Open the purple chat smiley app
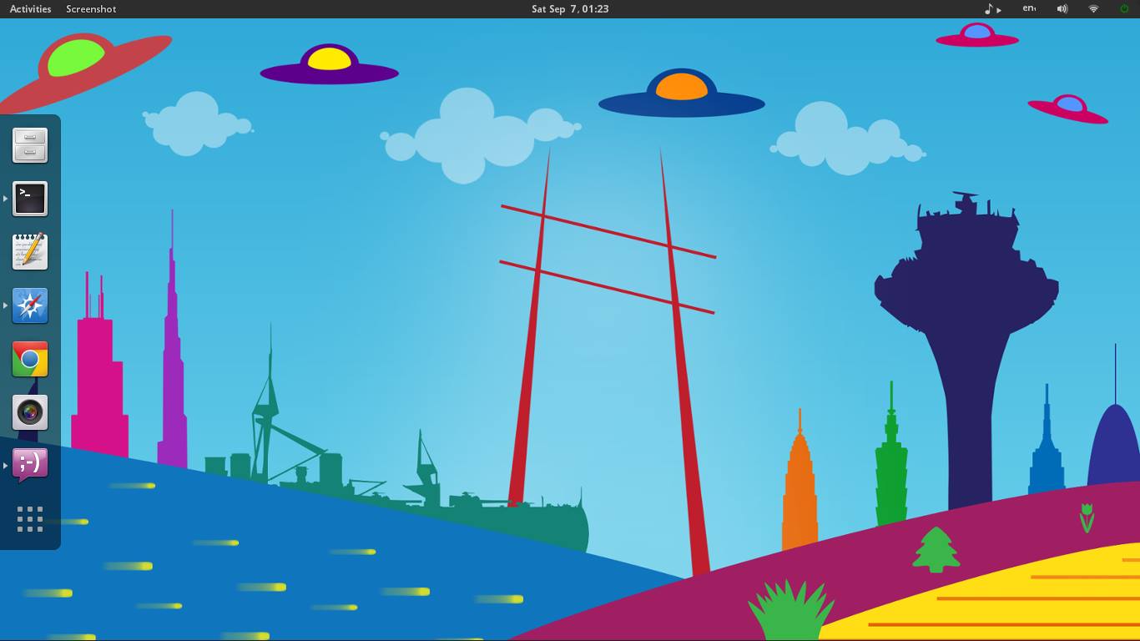The height and width of the screenshot is (641, 1140). 30,466
